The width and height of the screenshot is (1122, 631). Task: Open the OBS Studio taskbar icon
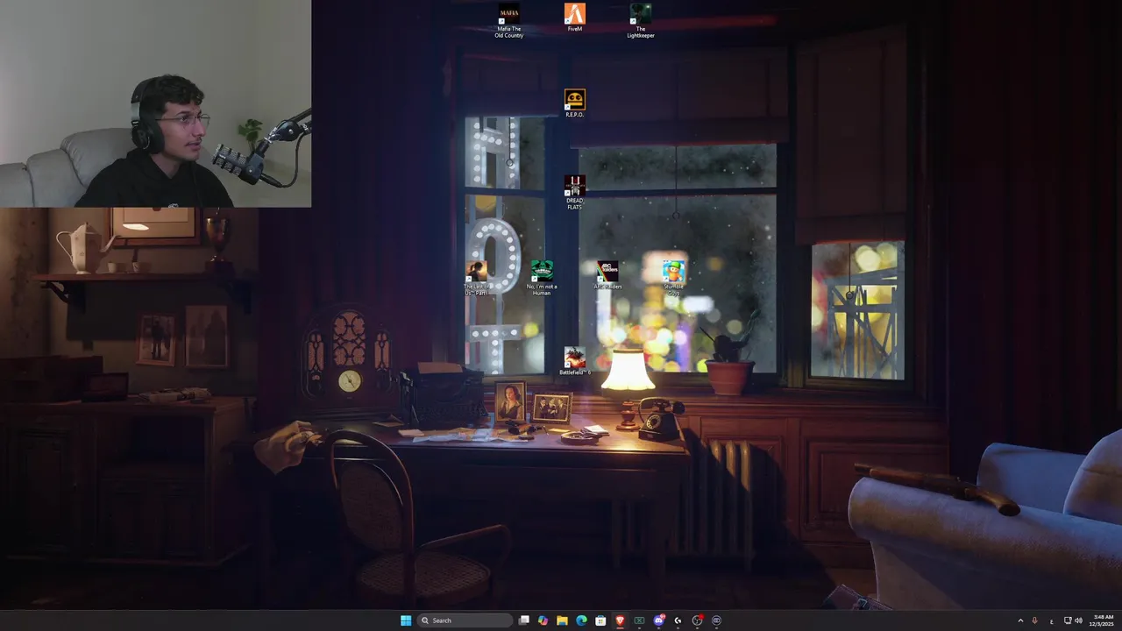[x=697, y=620]
